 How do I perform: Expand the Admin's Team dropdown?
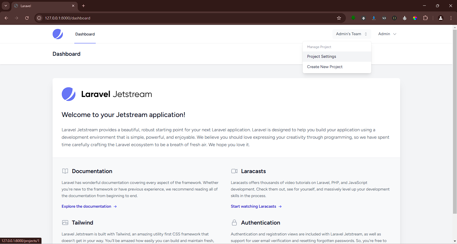tap(351, 34)
